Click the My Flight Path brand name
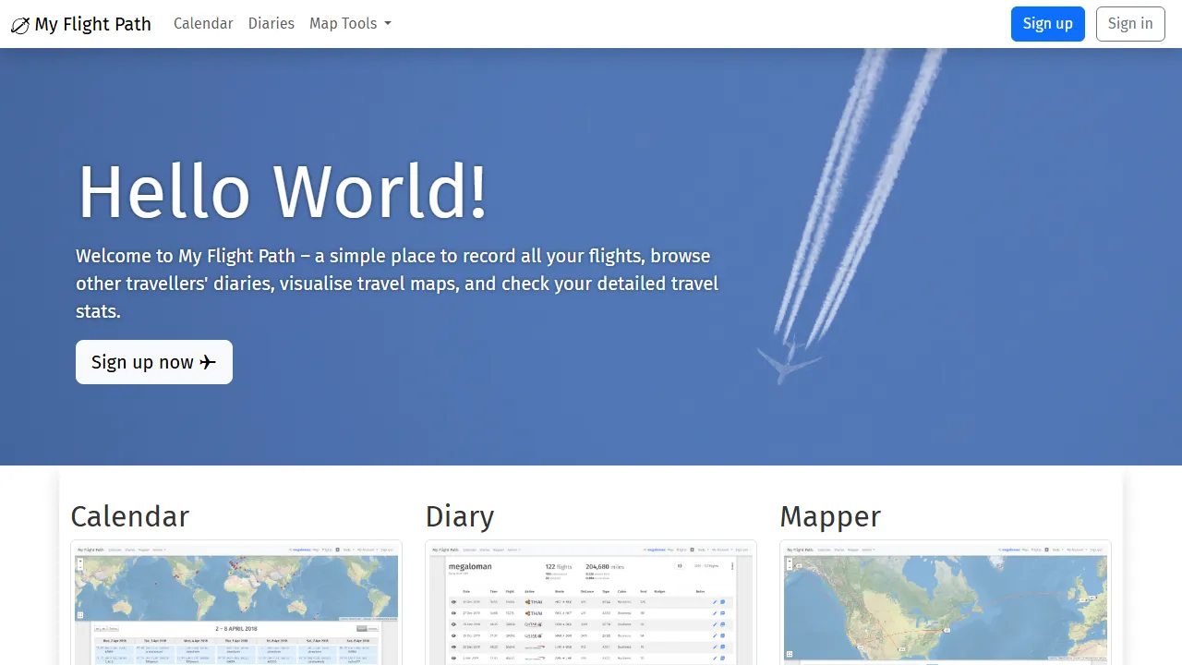The height and width of the screenshot is (665, 1182). (91, 24)
